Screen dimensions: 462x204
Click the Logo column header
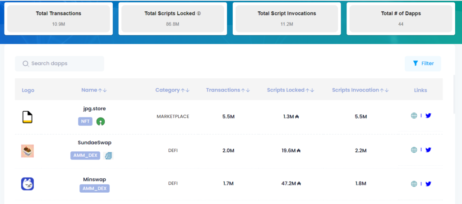click(28, 90)
